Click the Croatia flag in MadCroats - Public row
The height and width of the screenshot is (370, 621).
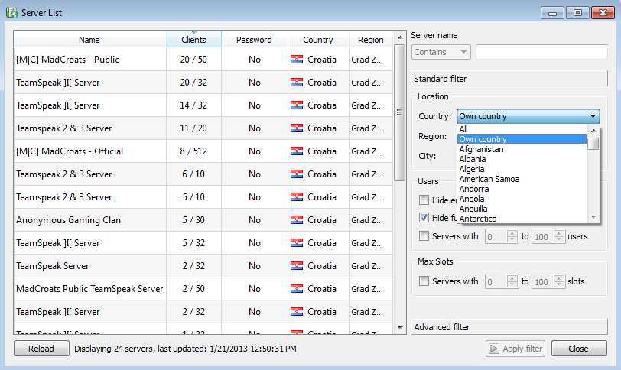click(297, 60)
